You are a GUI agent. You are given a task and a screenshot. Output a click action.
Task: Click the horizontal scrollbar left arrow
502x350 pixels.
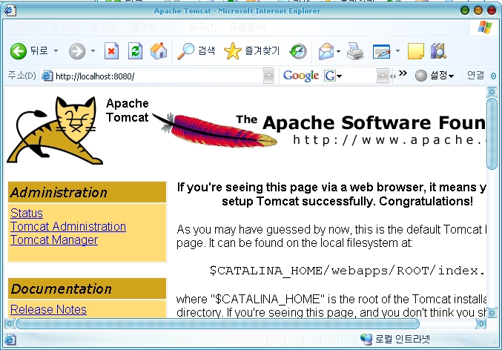10,324
